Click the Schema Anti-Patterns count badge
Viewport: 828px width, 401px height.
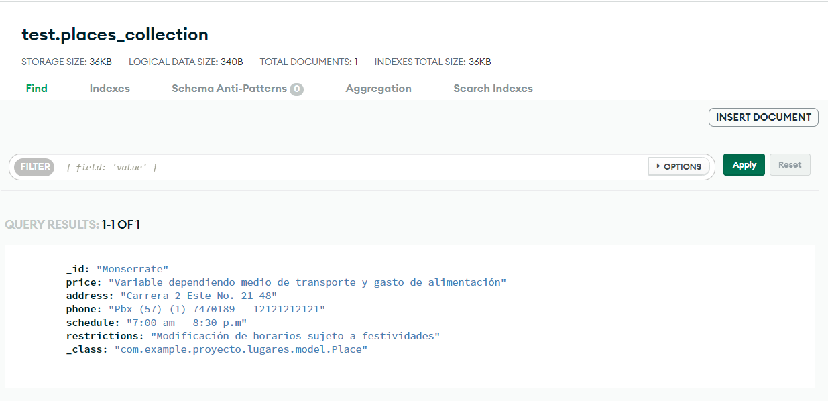(x=297, y=88)
